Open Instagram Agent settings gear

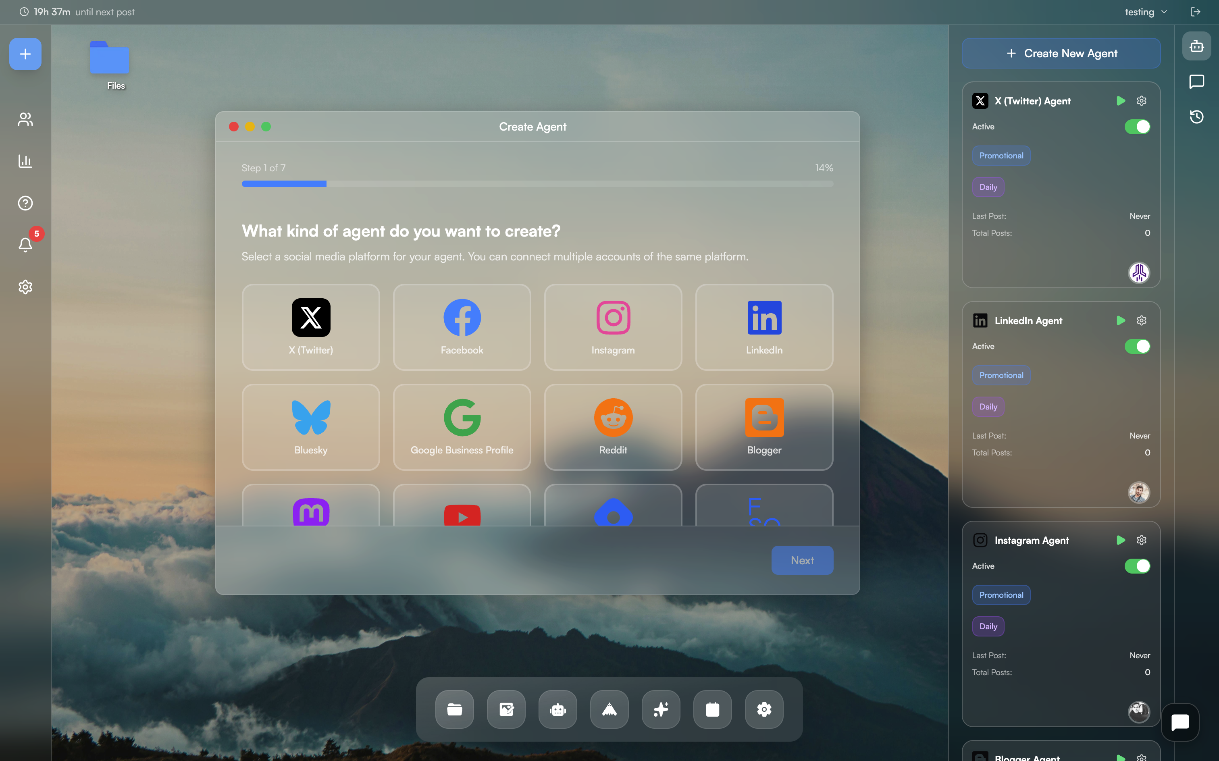(1141, 540)
